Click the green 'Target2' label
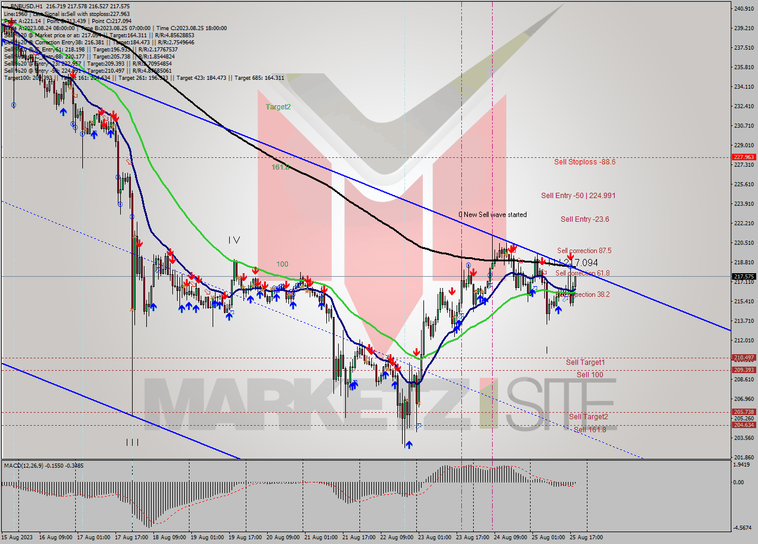758x544 pixels. (278, 107)
